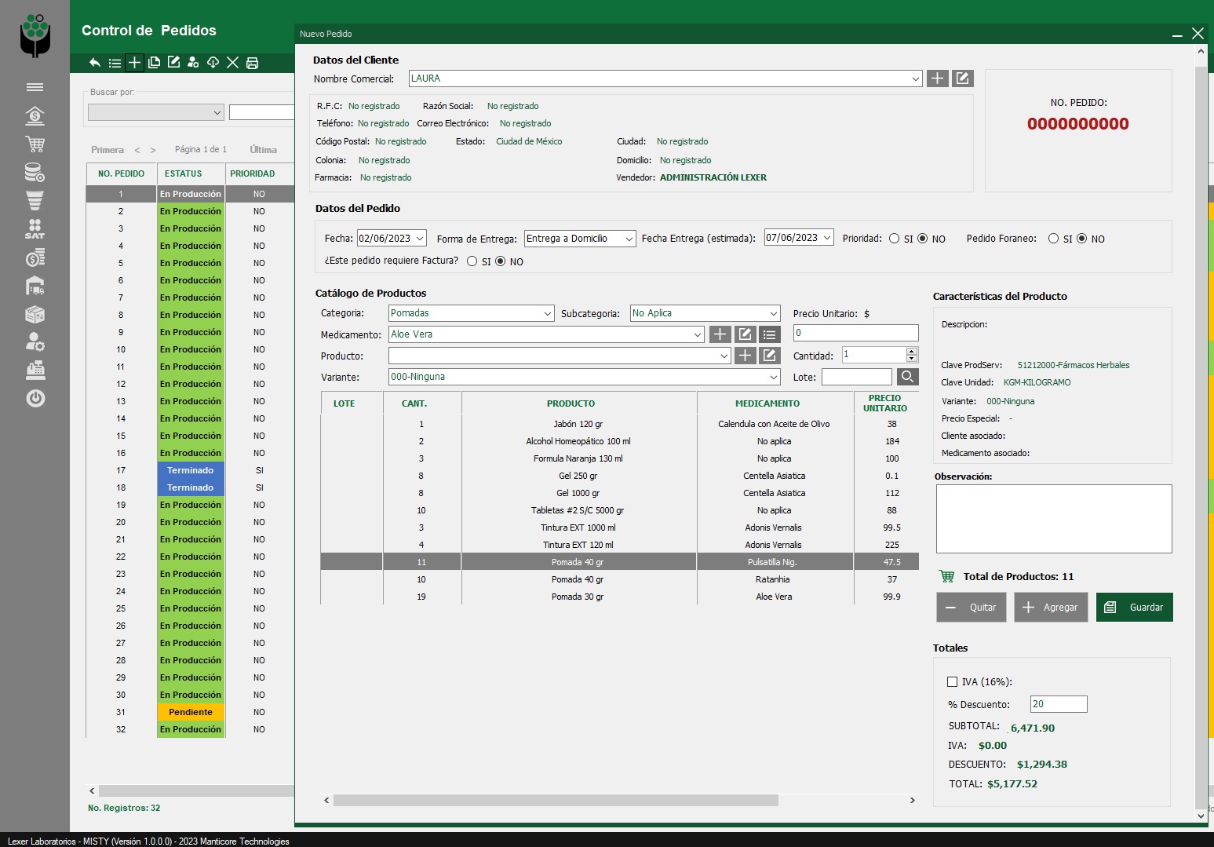The width and height of the screenshot is (1214, 847).
Task: Click the horizontal scrollbar below the products table
Action: pos(556,801)
